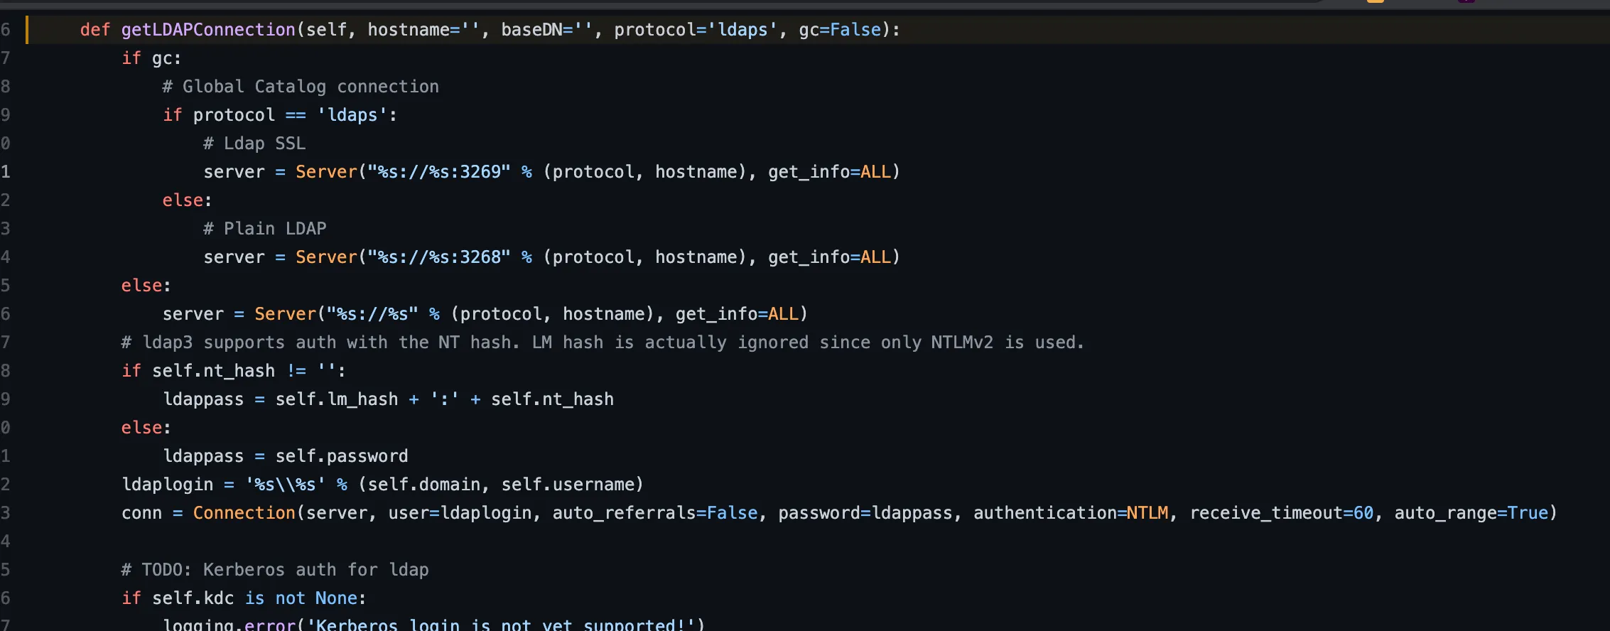Click the auto_referrals=False argument
The image size is (1610, 631).
654,513
